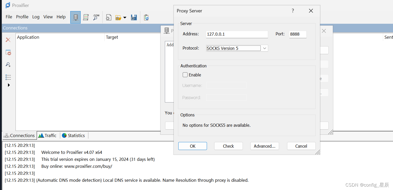Click the Check button
Screen dimensions: 393x190
(228, 146)
